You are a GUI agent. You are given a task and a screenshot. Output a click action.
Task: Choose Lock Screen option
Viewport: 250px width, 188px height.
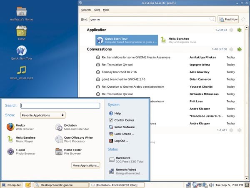[x=122, y=134]
